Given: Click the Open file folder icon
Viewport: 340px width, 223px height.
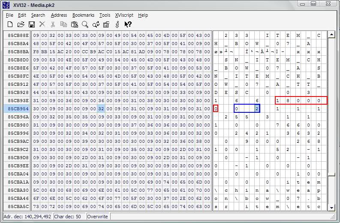Looking at the screenshot, I should pyautogui.click(x=21, y=24).
